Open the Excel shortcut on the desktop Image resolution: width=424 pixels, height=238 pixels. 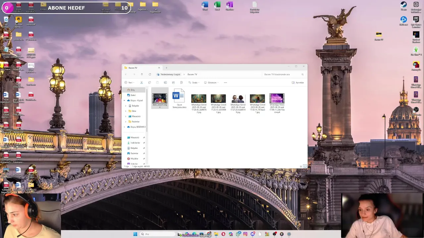pyautogui.click(x=217, y=6)
